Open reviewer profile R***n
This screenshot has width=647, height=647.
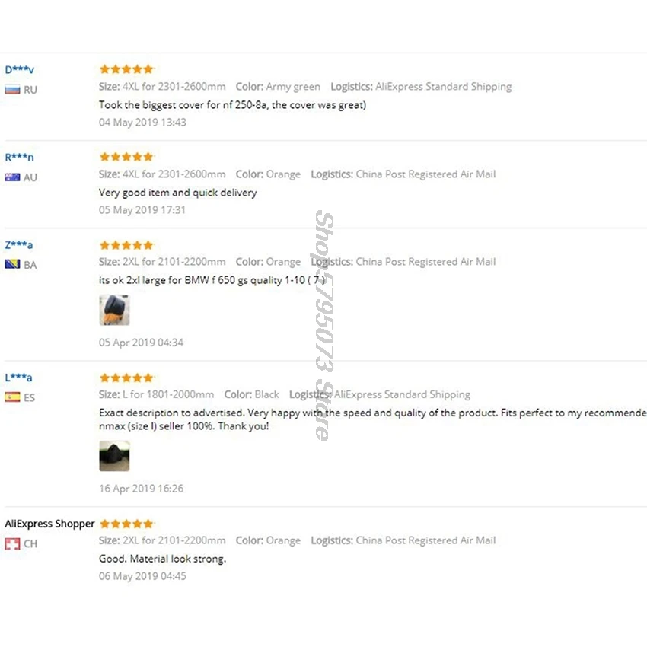click(19, 157)
